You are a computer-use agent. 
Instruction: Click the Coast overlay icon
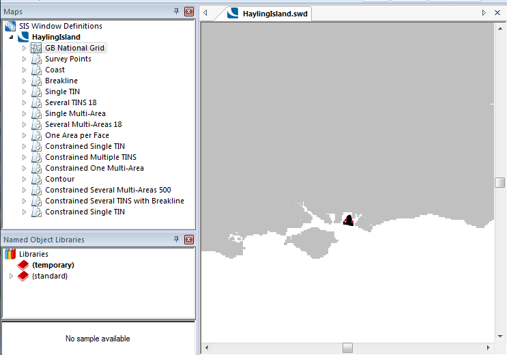tap(37, 70)
